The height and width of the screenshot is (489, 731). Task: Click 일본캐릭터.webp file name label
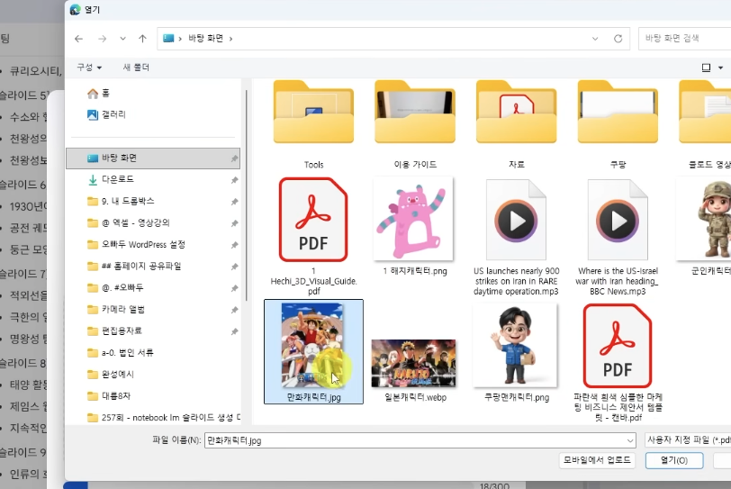coord(415,398)
